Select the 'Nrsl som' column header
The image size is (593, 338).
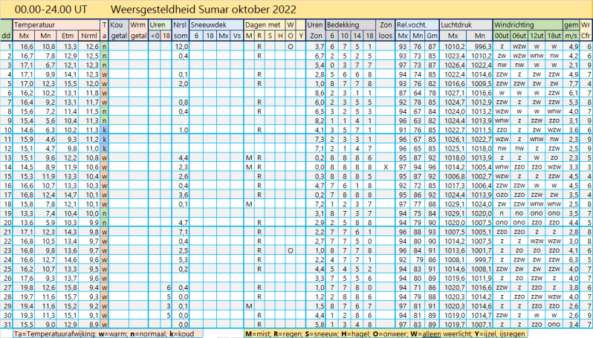point(181,30)
